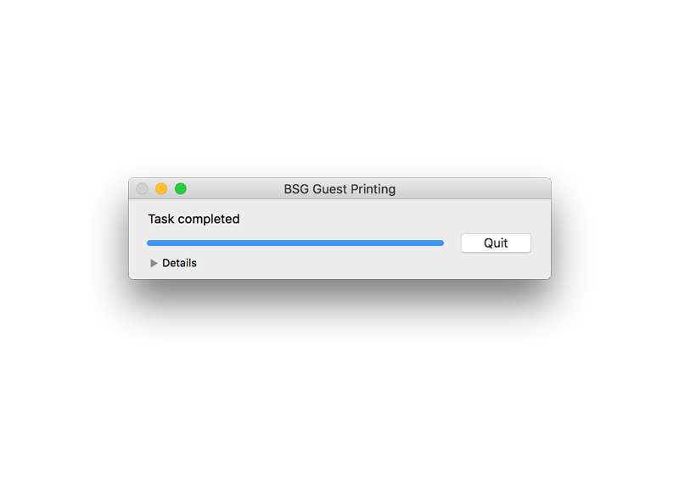Viewport: 679px width, 503px height.
Task: Exit the app via the Quit button
Action: [496, 243]
